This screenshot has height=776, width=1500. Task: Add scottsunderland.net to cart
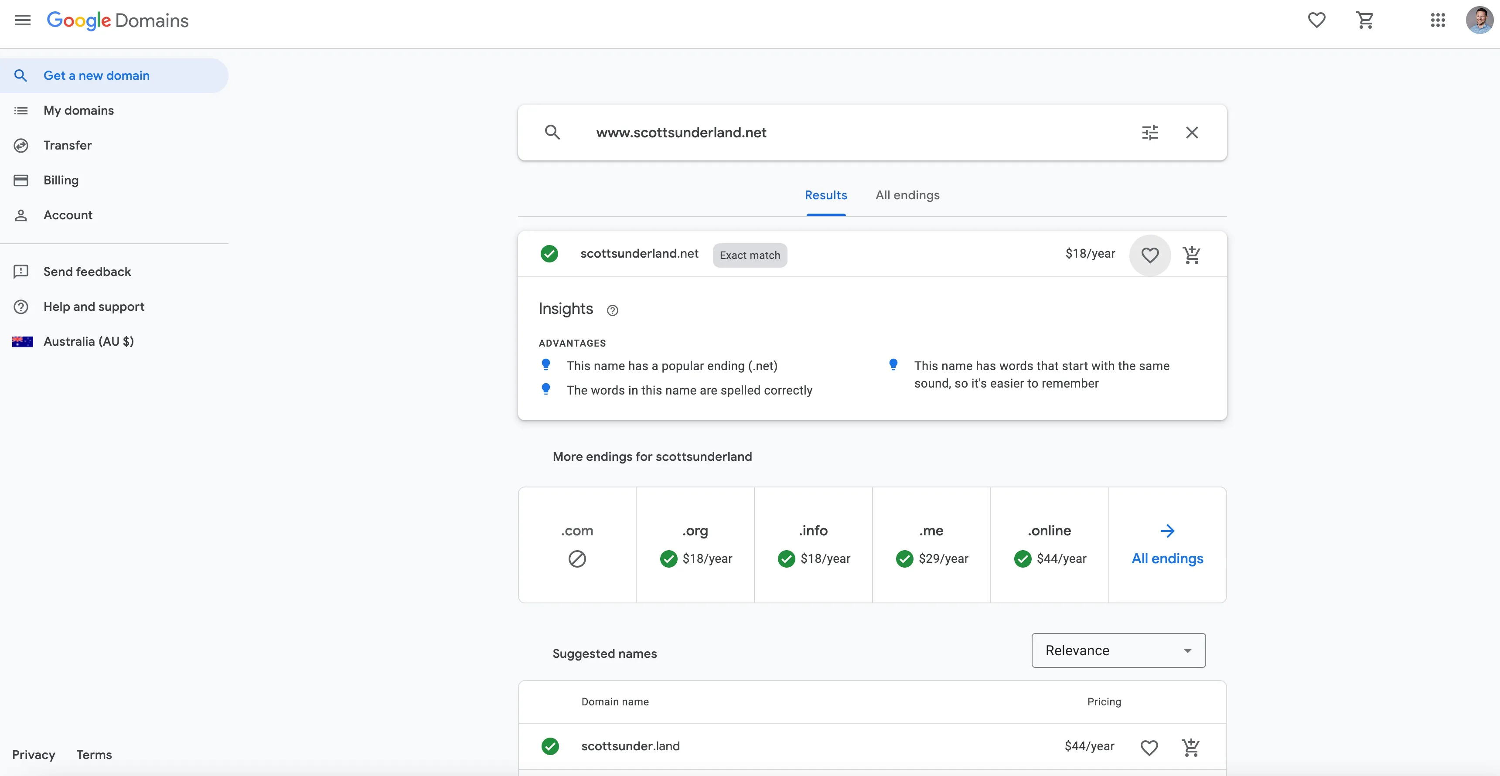pos(1191,255)
